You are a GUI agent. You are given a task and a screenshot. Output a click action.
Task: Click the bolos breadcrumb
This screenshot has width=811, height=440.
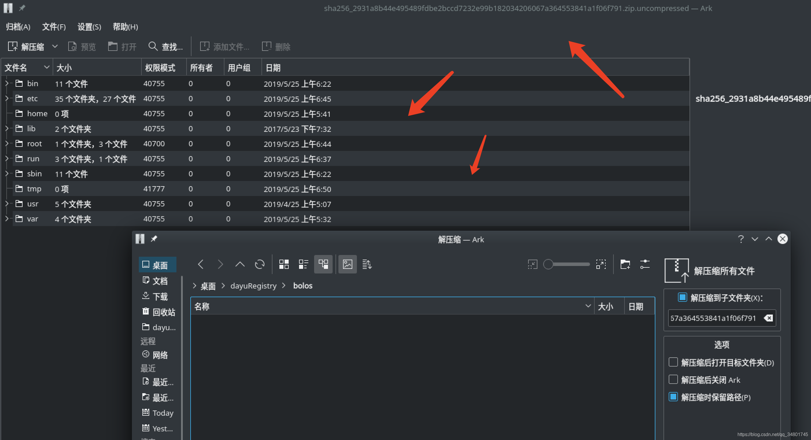[303, 286]
